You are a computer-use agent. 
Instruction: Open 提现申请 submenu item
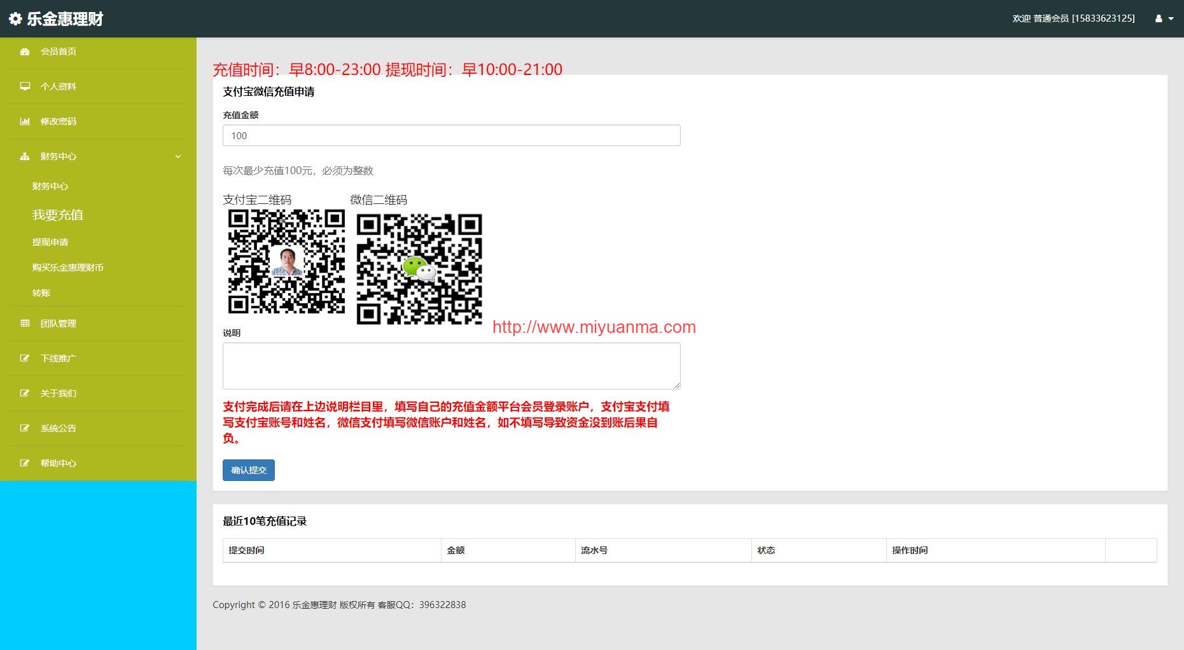[x=50, y=242]
